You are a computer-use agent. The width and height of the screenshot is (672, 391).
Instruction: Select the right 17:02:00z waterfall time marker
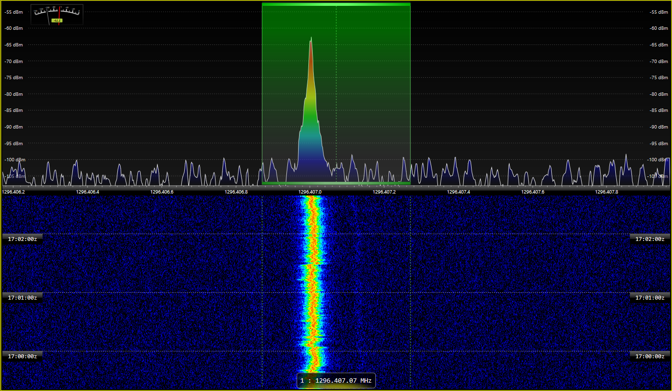click(x=650, y=239)
